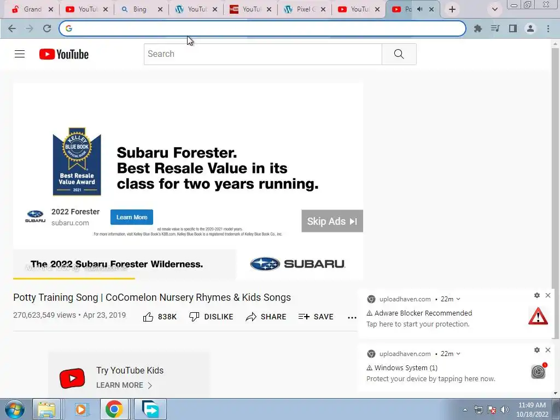
Task: Like the video with thumbs up
Action: click(160, 317)
